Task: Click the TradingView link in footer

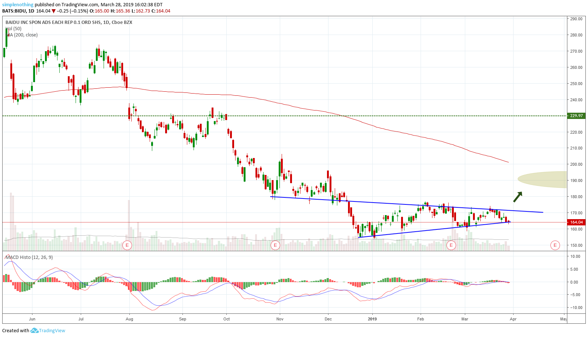Action: click(x=52, y=331)
